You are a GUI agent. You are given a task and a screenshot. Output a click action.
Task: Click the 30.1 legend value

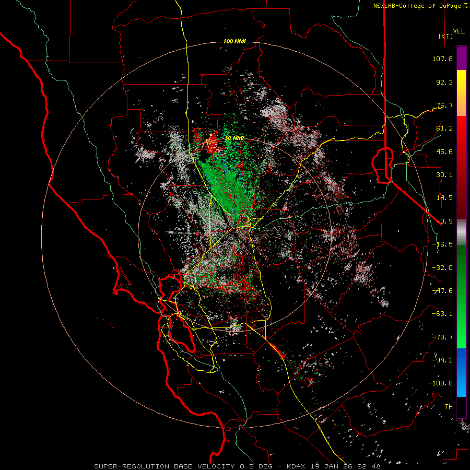click(x=444, y=175)
